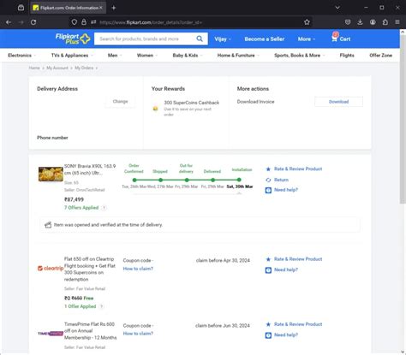Open the browser hamburger menu
Viewport: 406px width, 355px height.
(397, 22)
